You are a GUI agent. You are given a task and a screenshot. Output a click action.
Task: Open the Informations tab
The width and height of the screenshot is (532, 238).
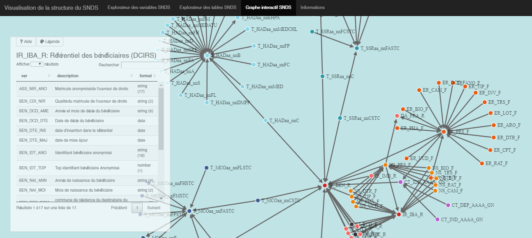point(312,7)
